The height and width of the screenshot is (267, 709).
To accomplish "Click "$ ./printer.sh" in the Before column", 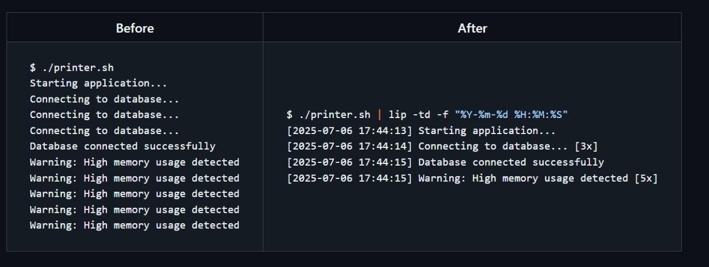I will (x=71, y=68).
